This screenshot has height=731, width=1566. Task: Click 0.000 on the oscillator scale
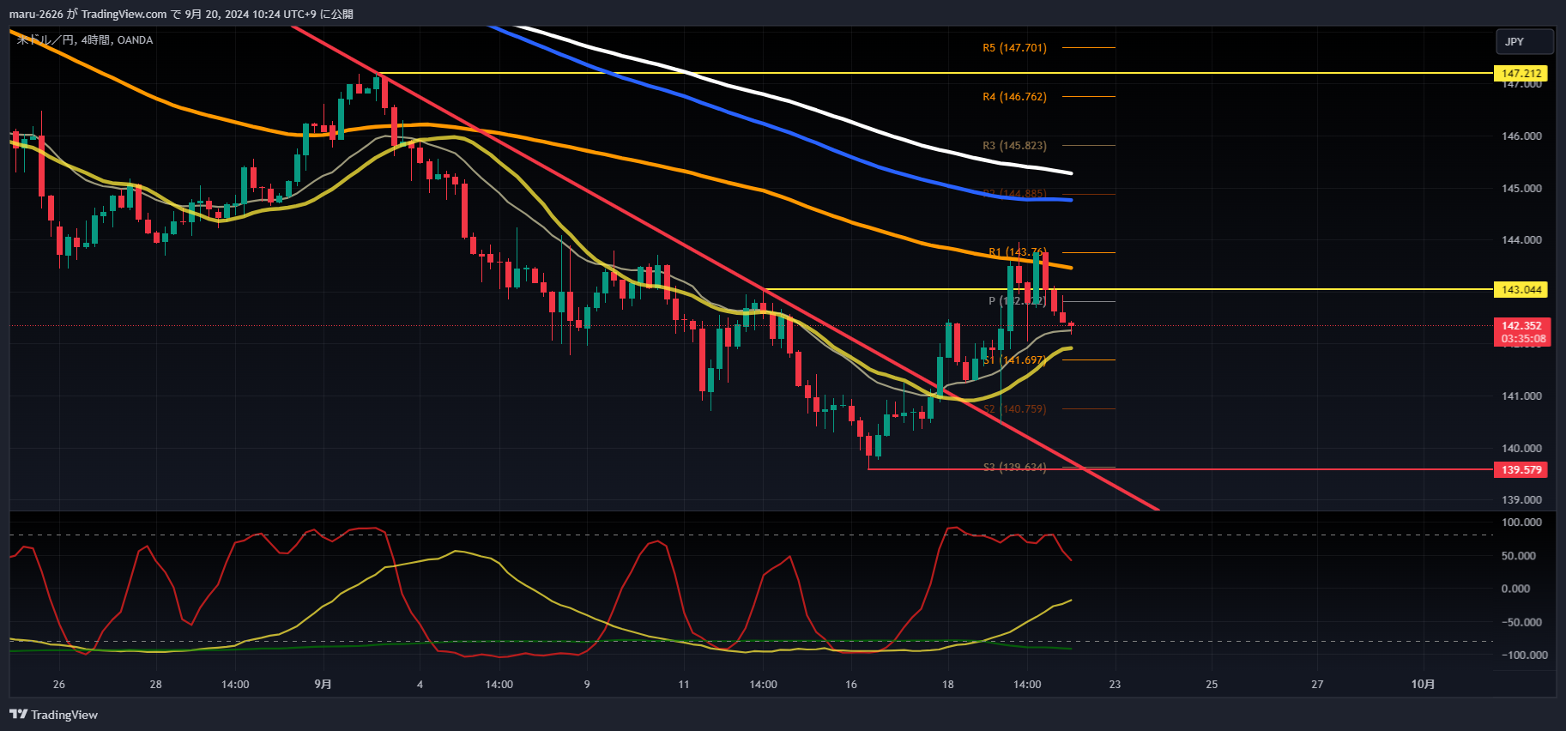[1516, 589]
